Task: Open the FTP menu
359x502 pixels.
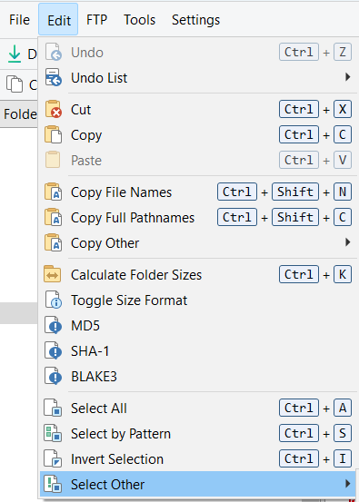Action: (96, 20)
